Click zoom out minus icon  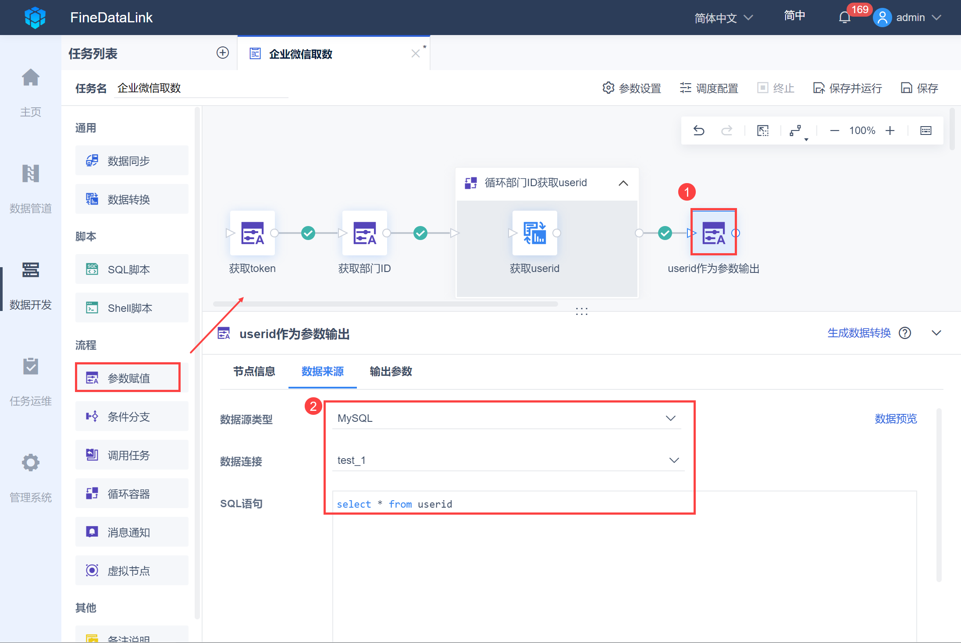834,131
